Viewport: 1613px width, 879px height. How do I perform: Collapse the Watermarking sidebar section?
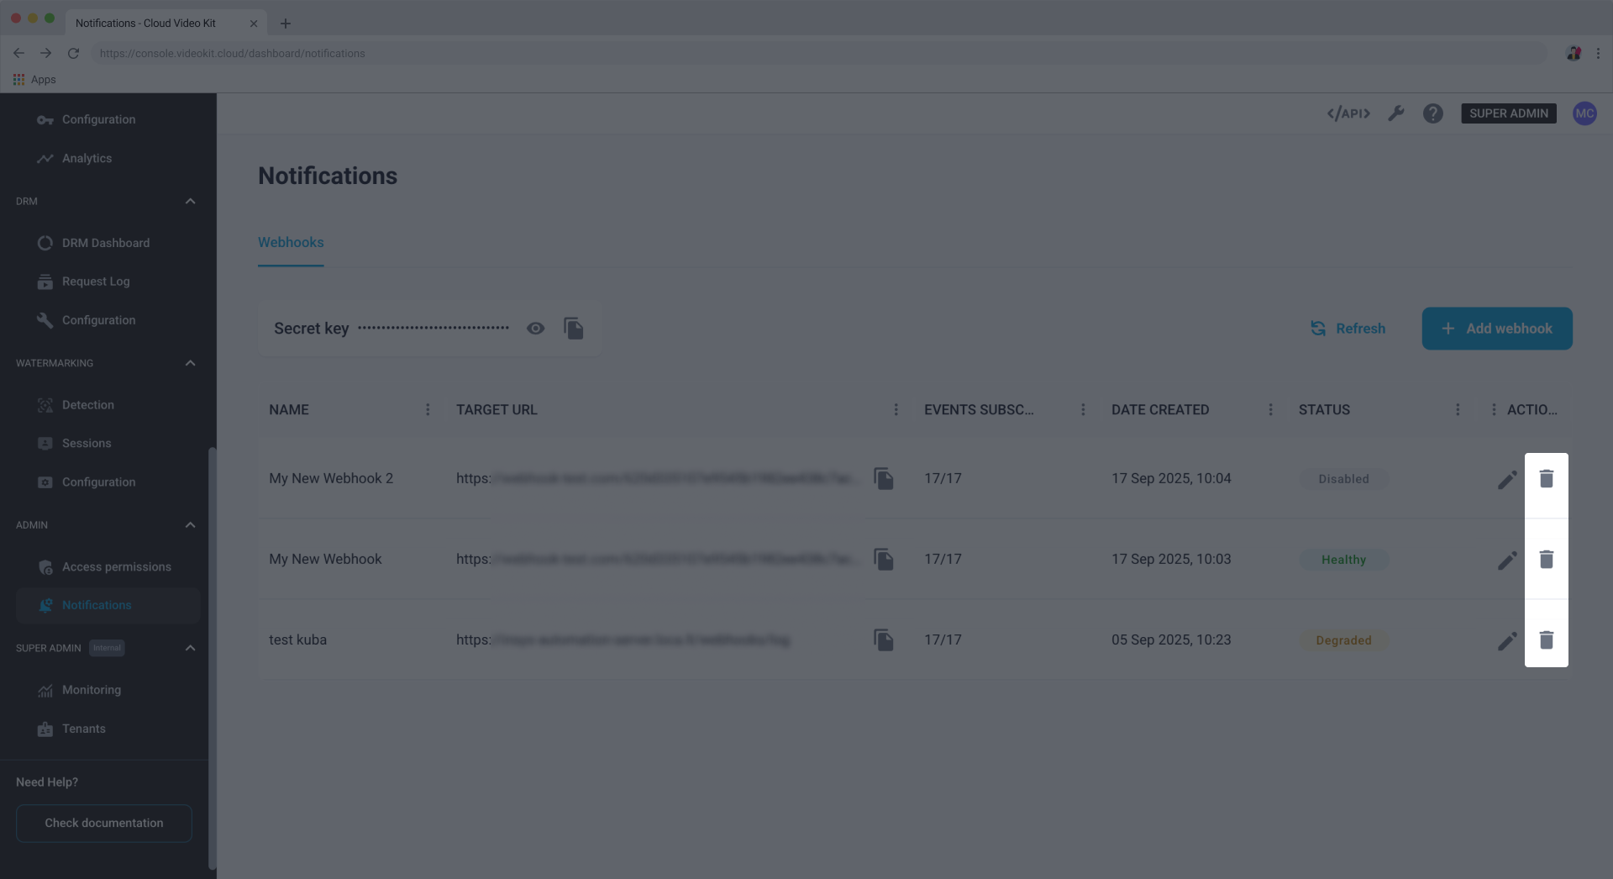(x=190, y=363)
